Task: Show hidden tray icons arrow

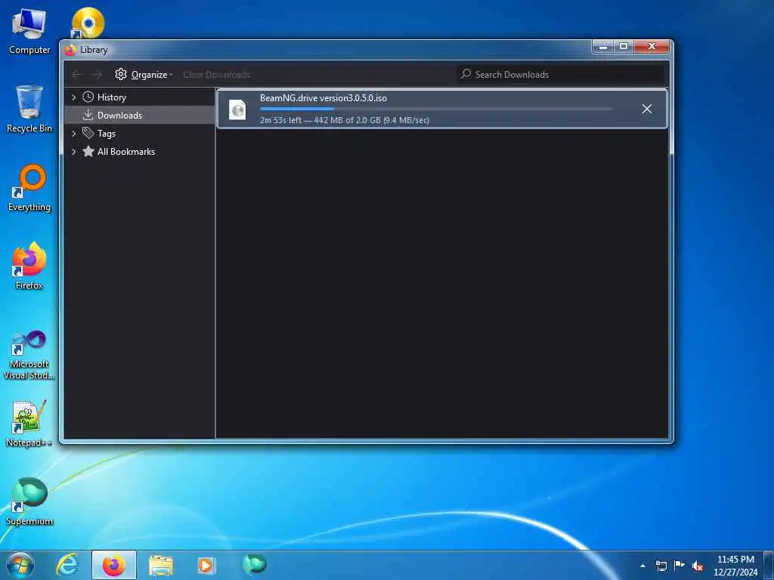Action: [642, 566]
